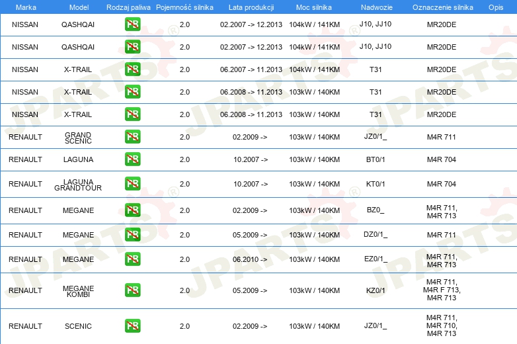
Task: Click 'RENAULT' in the MEGANE KOMBI row
Action: coord(25,290)
